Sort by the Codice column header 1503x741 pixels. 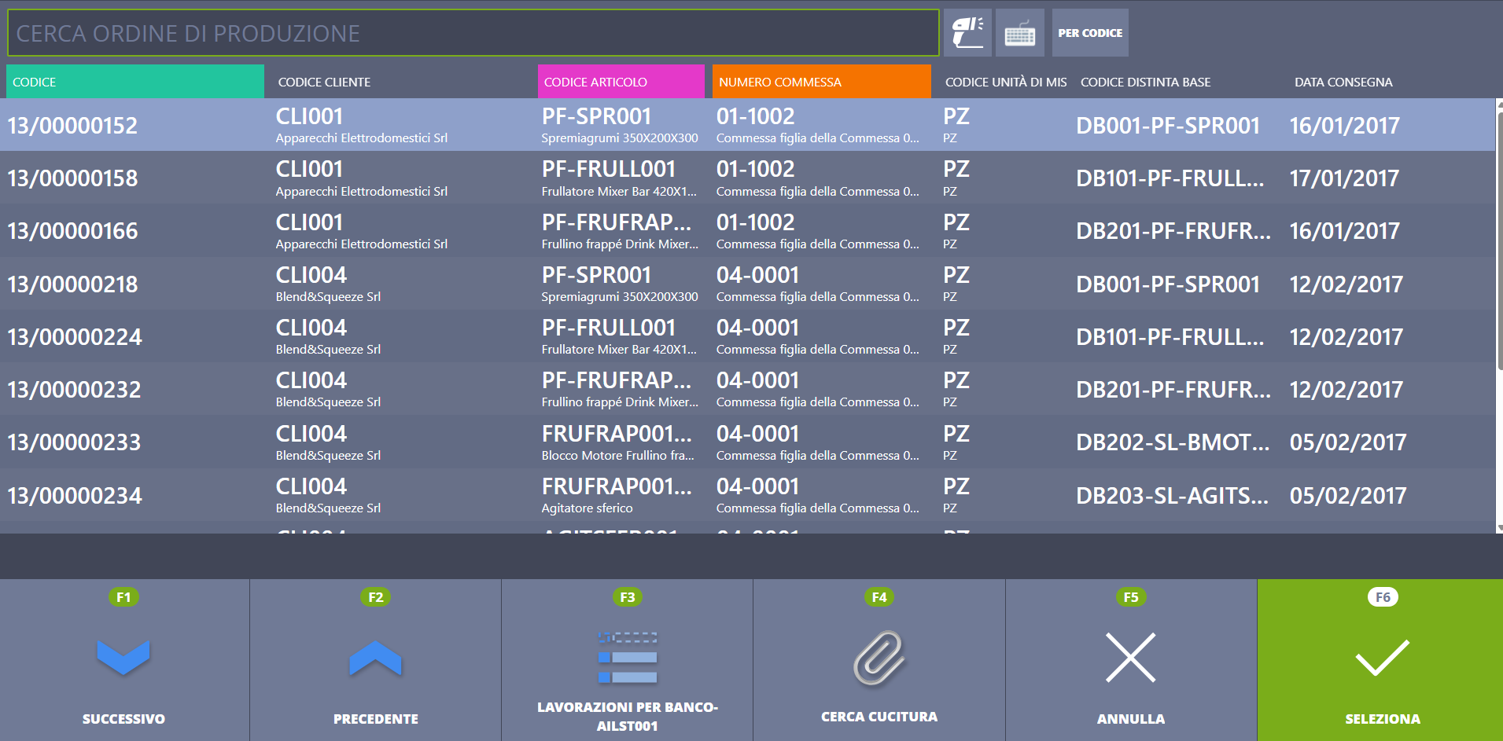[x=134, y=82]
